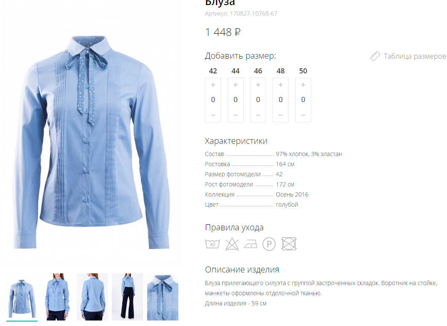Show the model back view thumbnail
This screenshot has height=326, width=447.
(x=92, y=297)
